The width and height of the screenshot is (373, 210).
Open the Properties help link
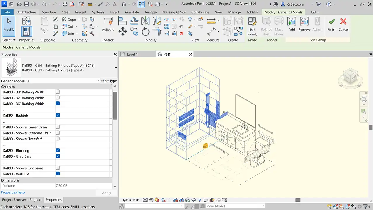(x=13, y=192)
